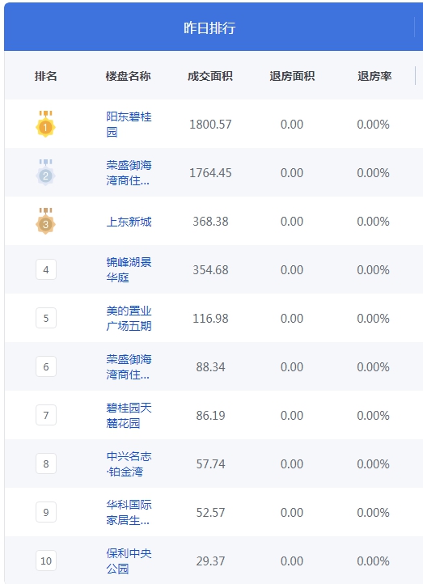Click the 1800.57 transaction area value
The height and width of the screenshot is (584, 423).
[x=210, y=124]
